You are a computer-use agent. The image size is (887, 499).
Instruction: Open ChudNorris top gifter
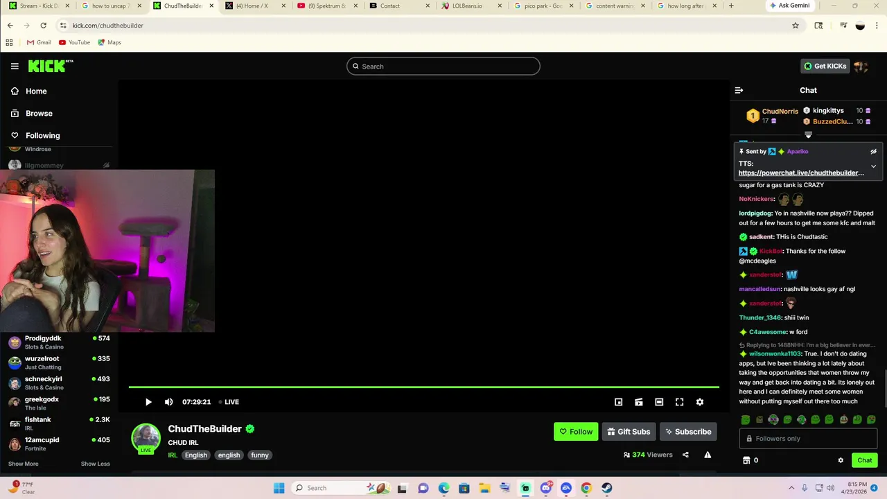click(773, 115)
